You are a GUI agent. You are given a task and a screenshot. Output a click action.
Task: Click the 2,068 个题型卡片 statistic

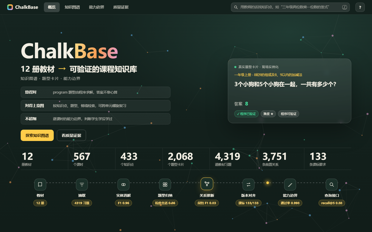point(186,159)
